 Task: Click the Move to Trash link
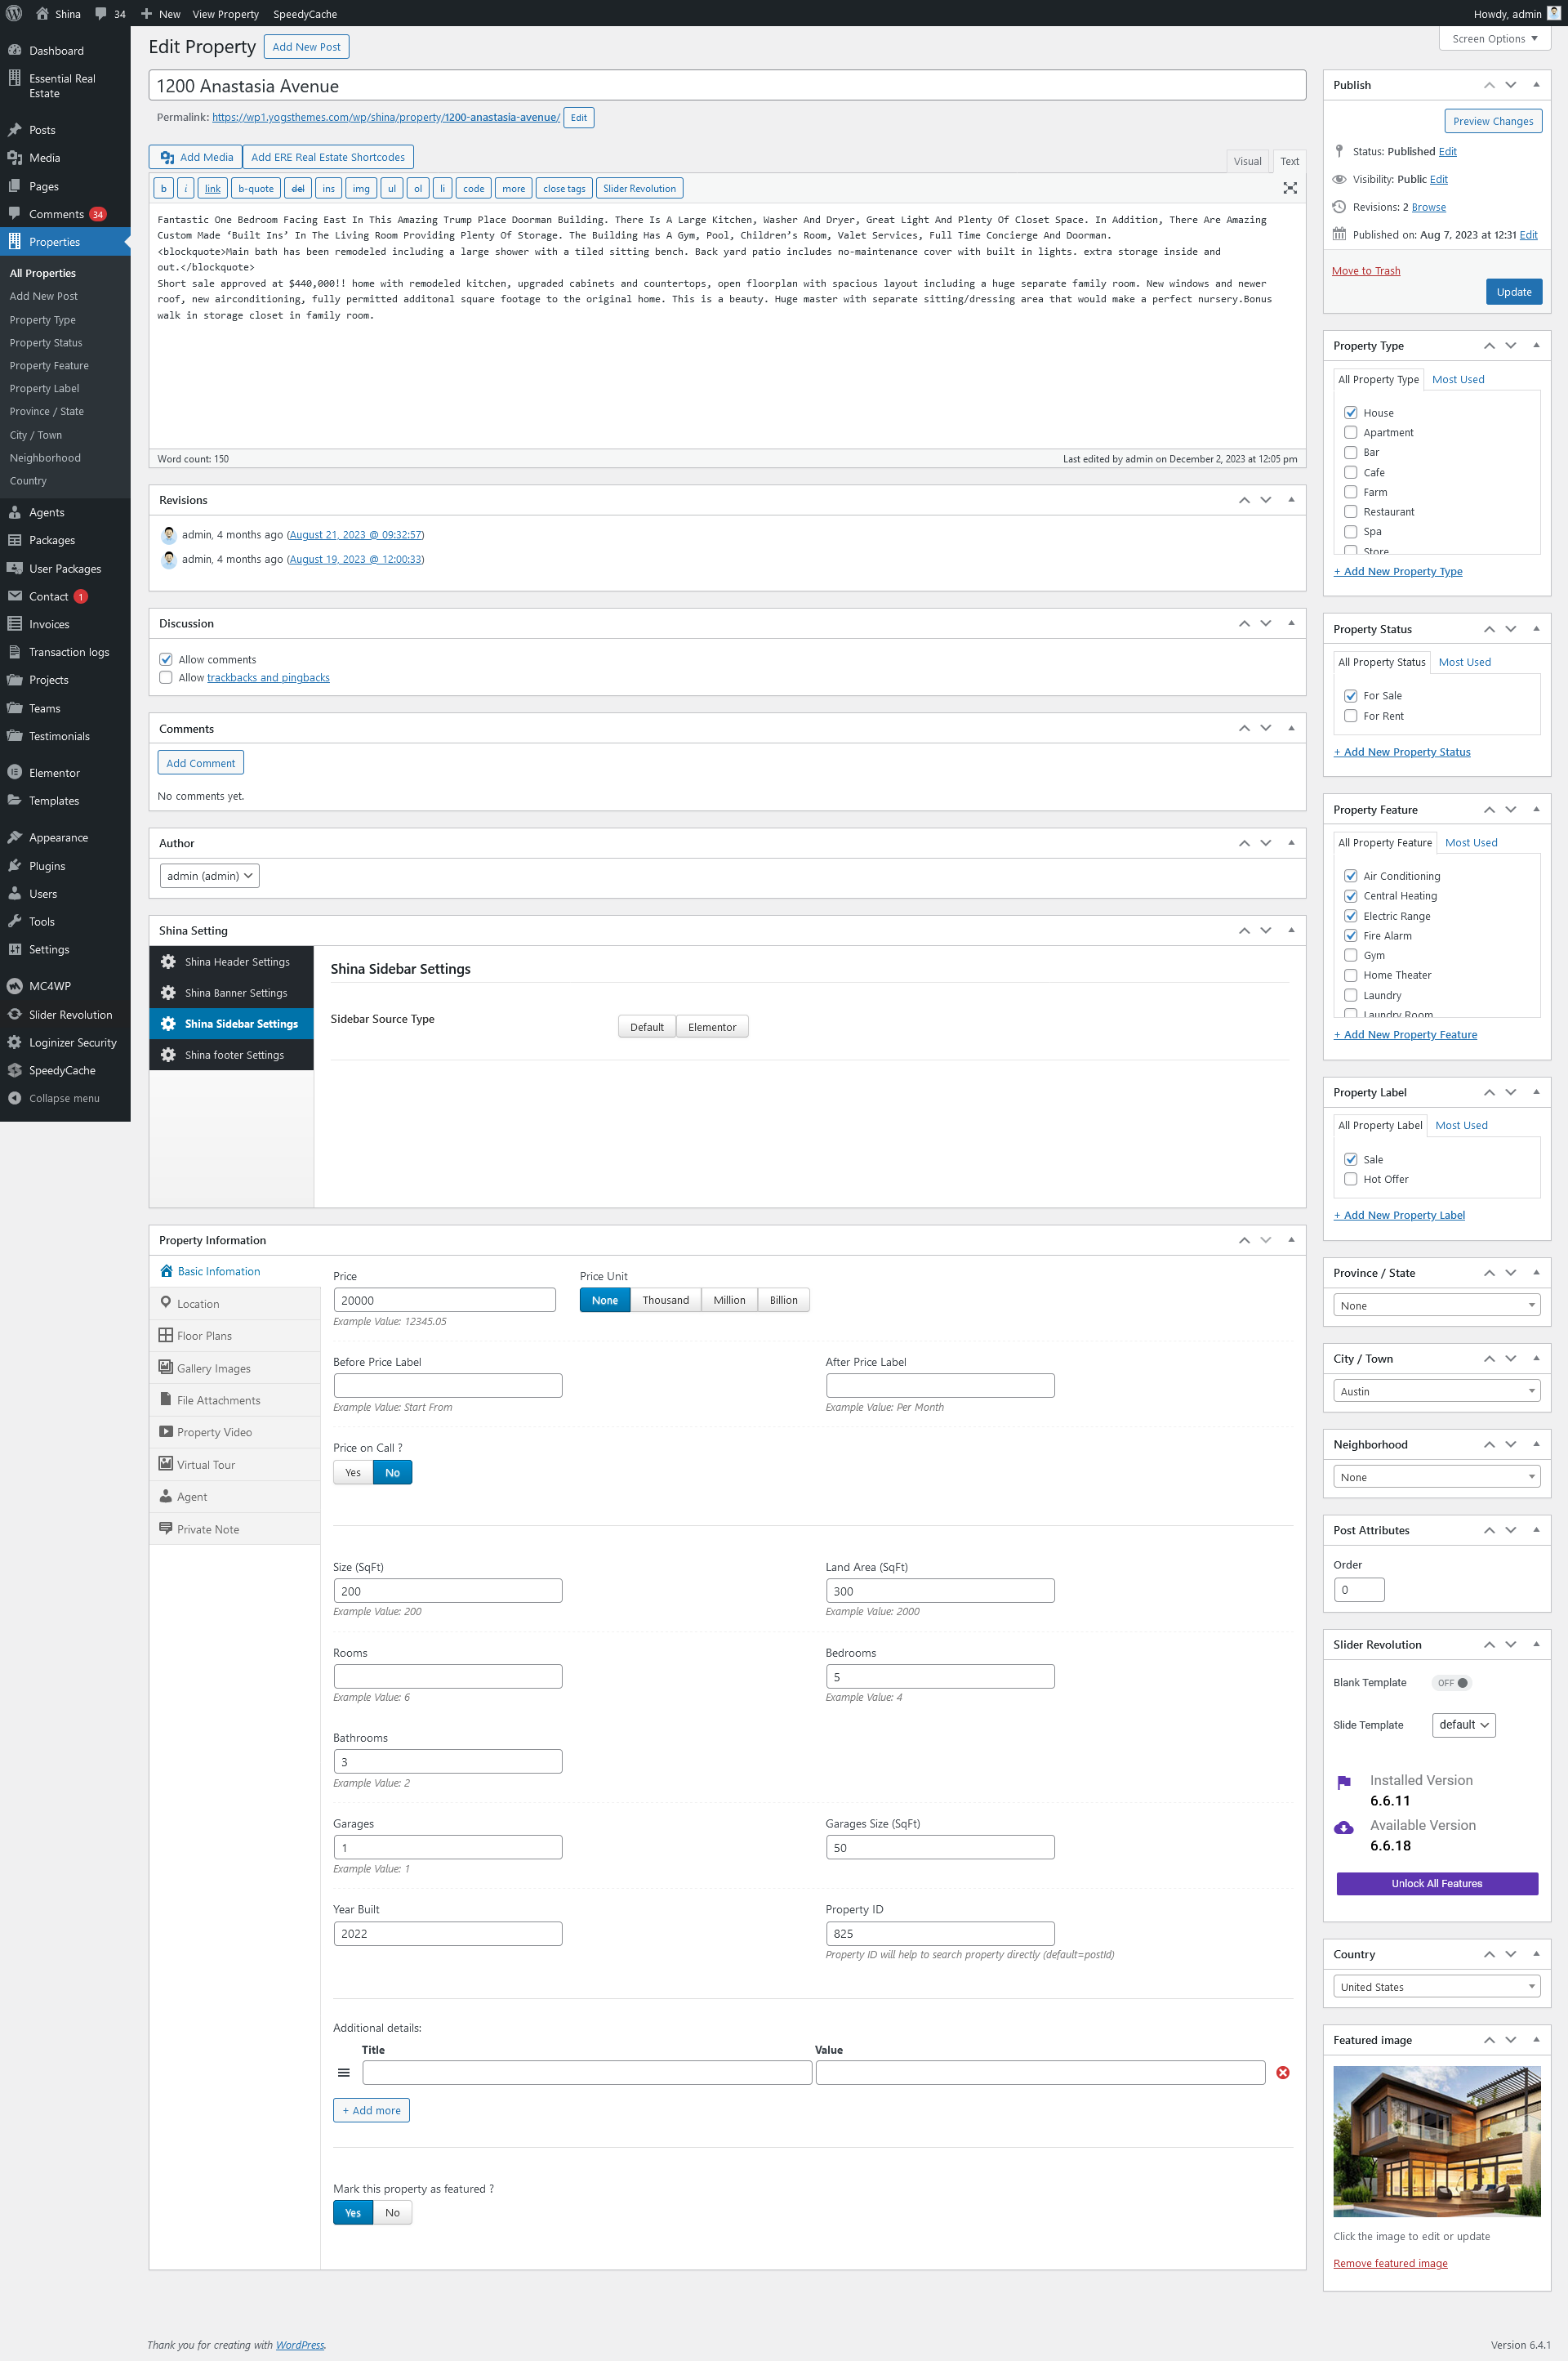[x=1365, y=270]
